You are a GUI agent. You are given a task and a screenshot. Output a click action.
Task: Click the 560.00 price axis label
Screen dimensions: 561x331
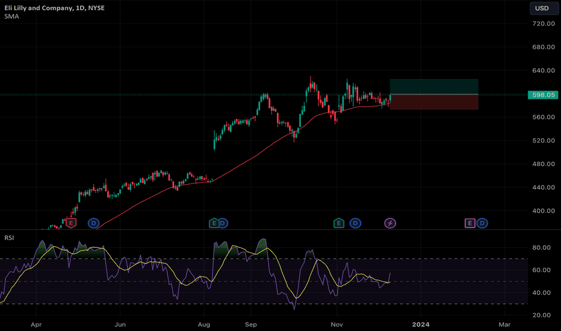(544, 117)
